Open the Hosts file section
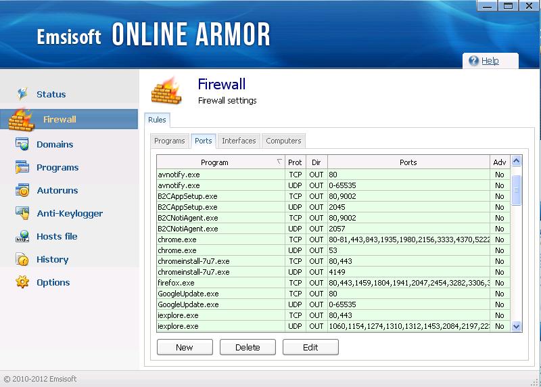 tap(57, 237)
